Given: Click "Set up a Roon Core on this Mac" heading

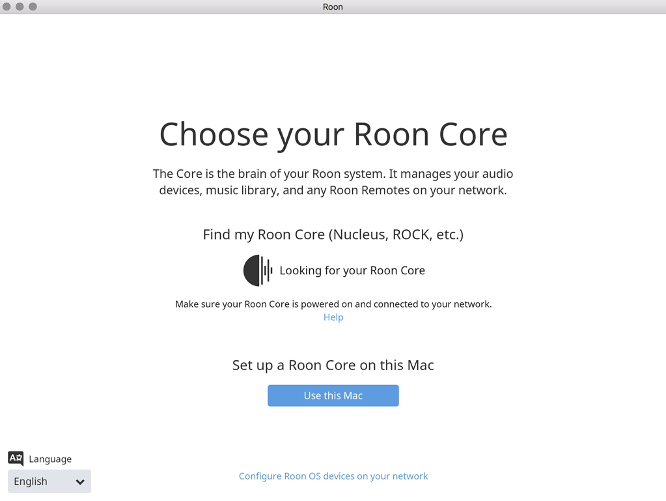Looking at the screenshot, I should [333, 365].
